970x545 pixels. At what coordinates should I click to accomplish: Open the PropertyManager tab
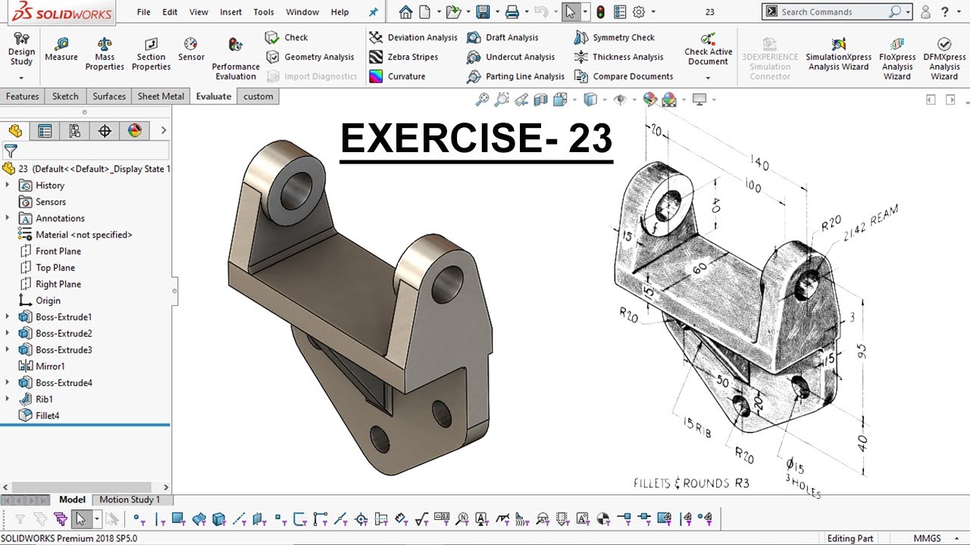tap(45, 131)
